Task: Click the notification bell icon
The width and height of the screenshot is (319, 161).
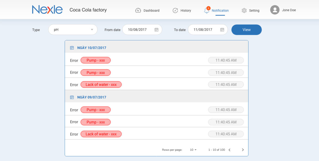Action: [x=207, y=11]
